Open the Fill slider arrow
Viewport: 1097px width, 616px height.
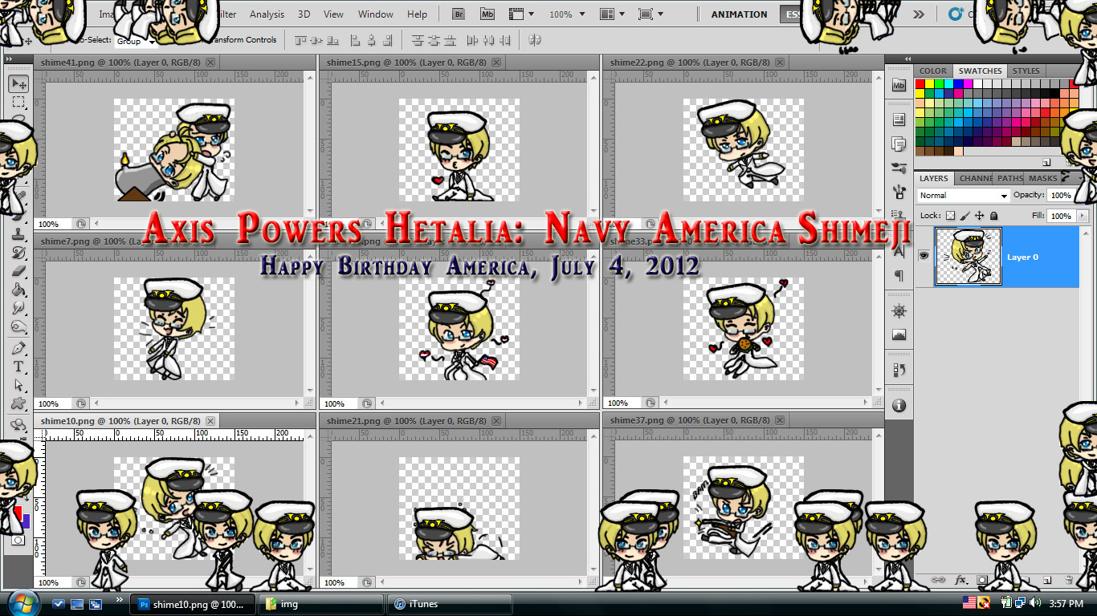(1083, 216)
